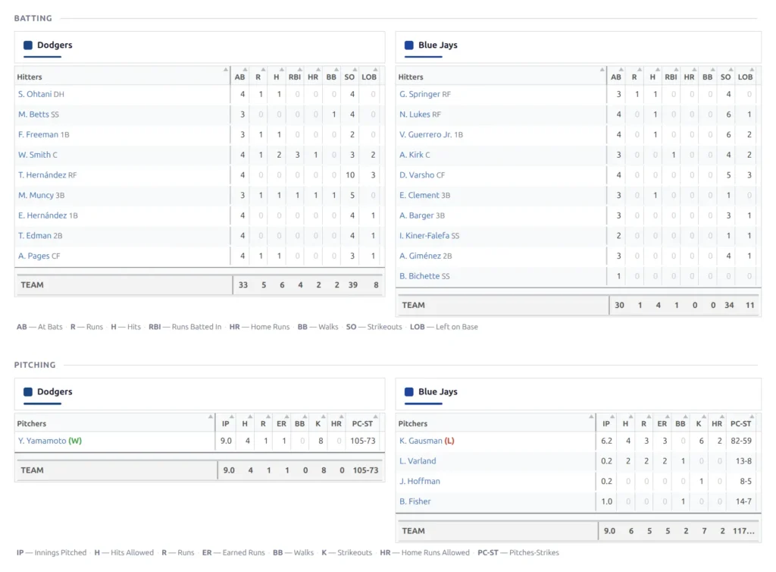Select Blue Jays pitching team total 117…
The width and height of the screenshot is (776, 572).
click(743, 531)
